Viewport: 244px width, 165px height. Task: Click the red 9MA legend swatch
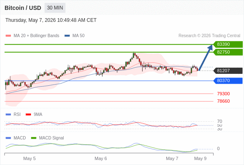(x=28, y=115)
